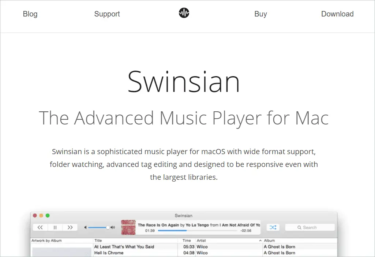
Task: Click the 04:38 time cell
Action: [189, 253]
